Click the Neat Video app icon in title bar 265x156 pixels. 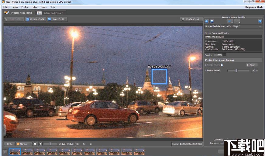(3, 2)
